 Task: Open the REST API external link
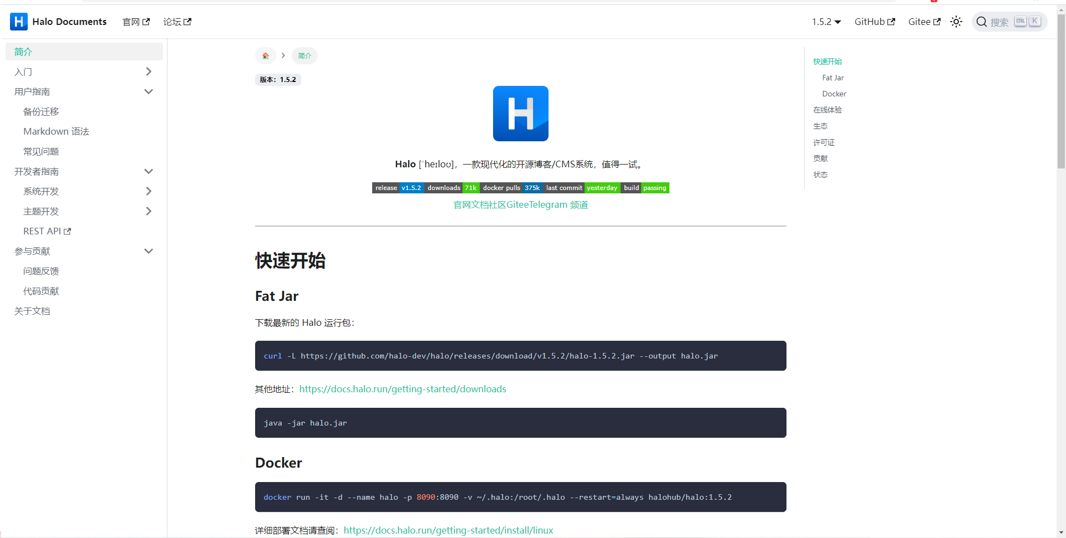(x=47, y=231)
